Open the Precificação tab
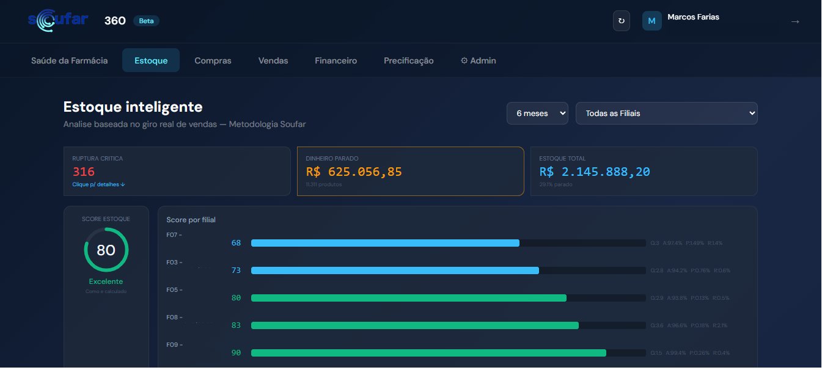822x370 pixels. pyautogui.click(x=409, y=60)
